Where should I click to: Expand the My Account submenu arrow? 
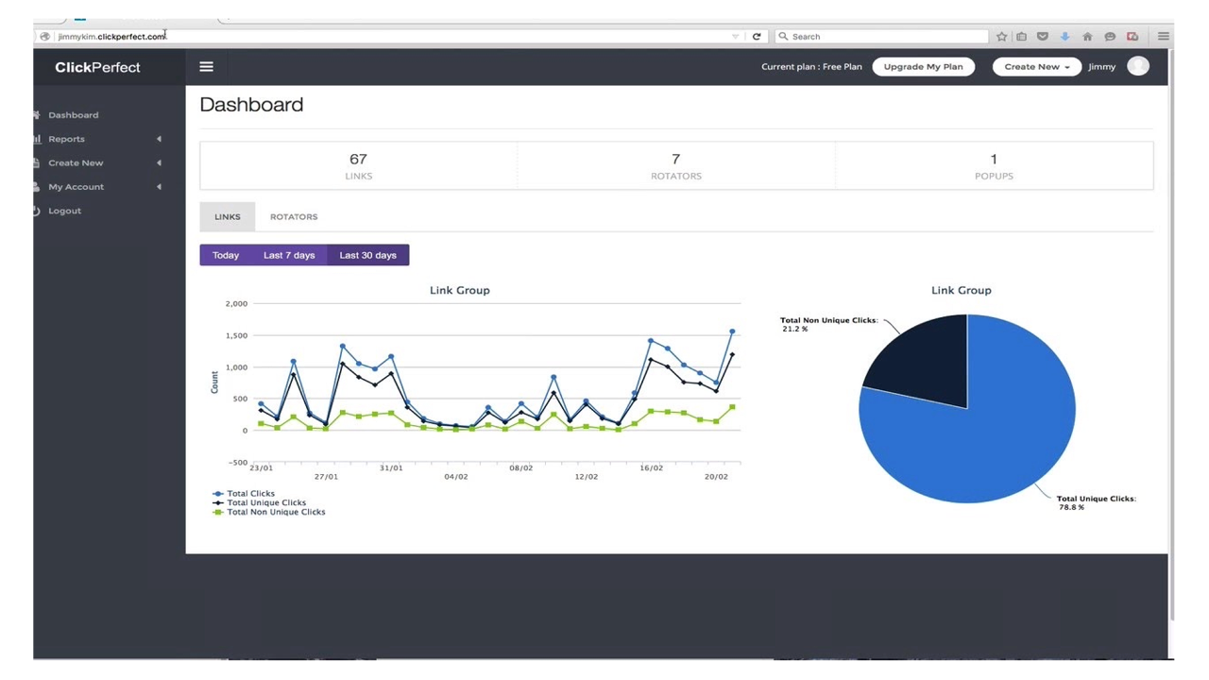click(x=159, y=187)
